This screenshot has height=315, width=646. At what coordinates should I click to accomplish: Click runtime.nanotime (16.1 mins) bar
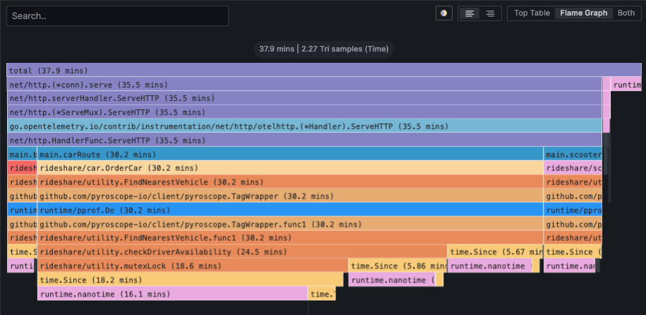[172, 294]
